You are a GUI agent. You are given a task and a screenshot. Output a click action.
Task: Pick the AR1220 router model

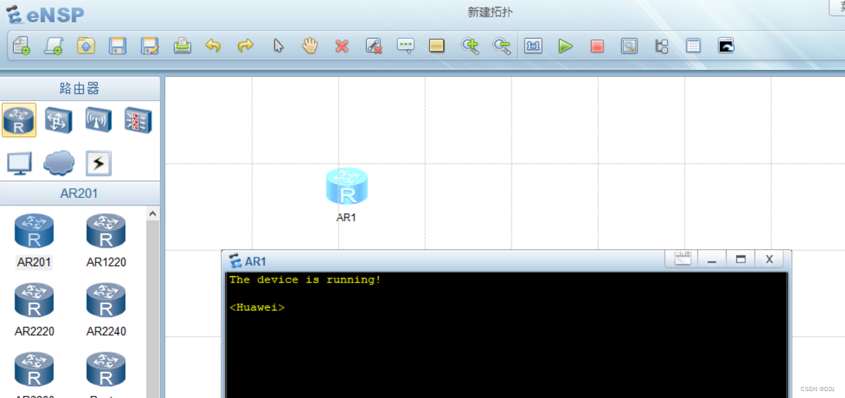tap(106, 239)
